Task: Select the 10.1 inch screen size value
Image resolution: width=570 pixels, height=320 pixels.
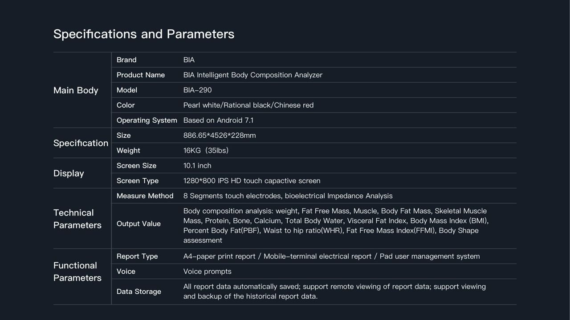Action: 197,166
